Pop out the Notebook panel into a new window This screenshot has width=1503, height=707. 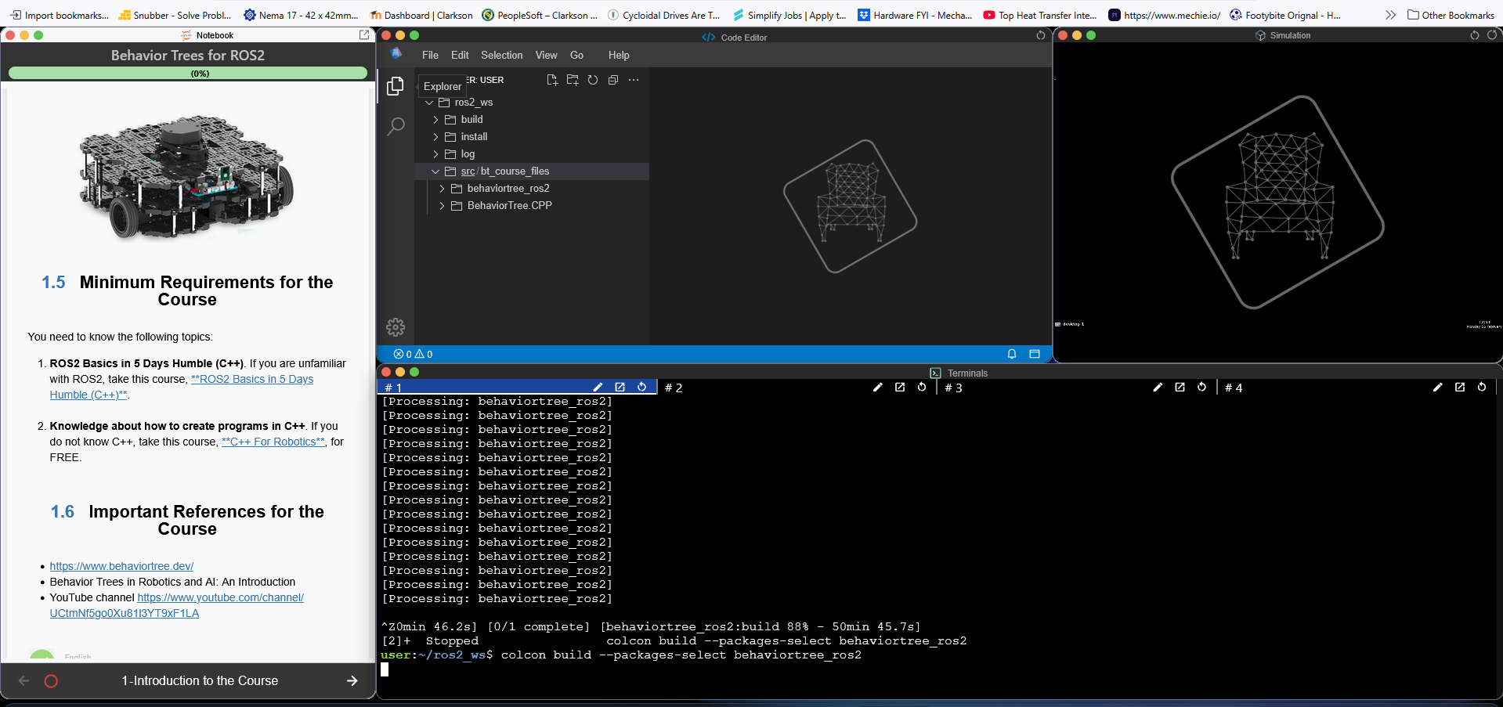[x=364, y=35]
